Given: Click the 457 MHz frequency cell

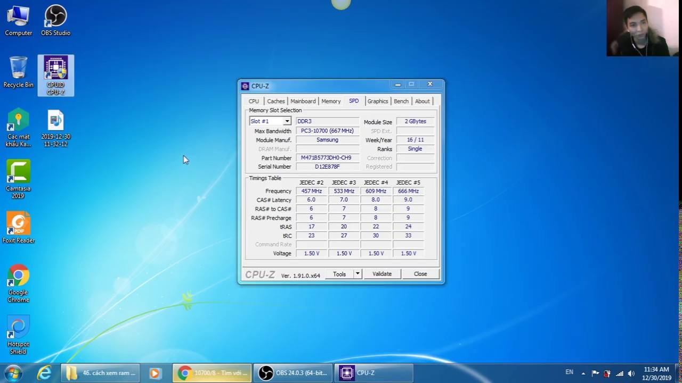Looking at the screenshot, I should 311,191.
